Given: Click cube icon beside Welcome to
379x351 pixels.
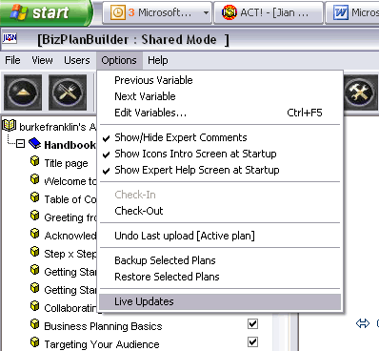Looking at the screenshot, I should tap(35, 179).
